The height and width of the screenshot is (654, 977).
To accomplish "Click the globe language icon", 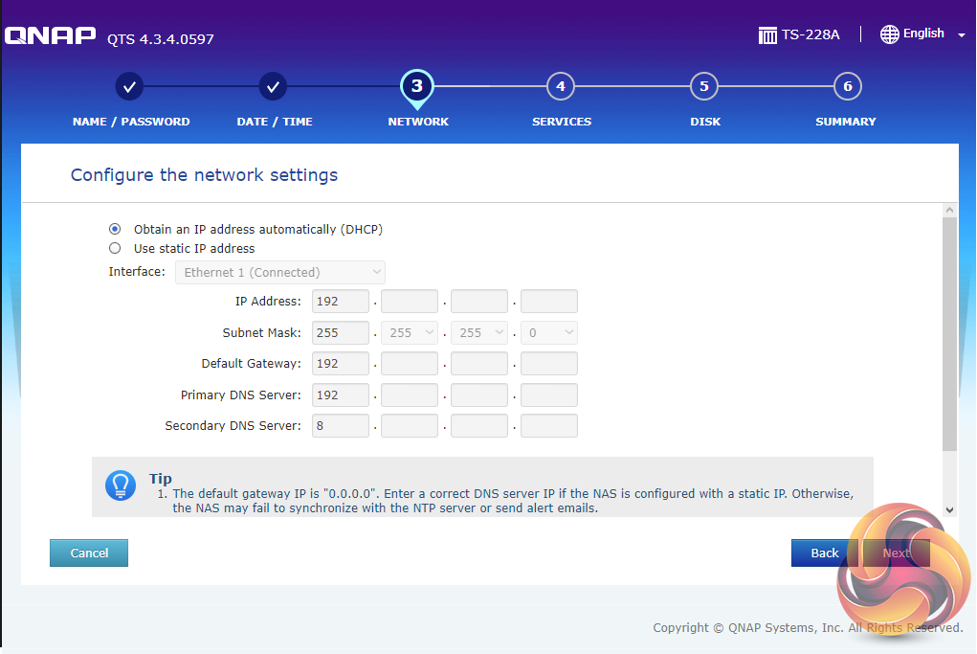I will click(x=889, y=34).
